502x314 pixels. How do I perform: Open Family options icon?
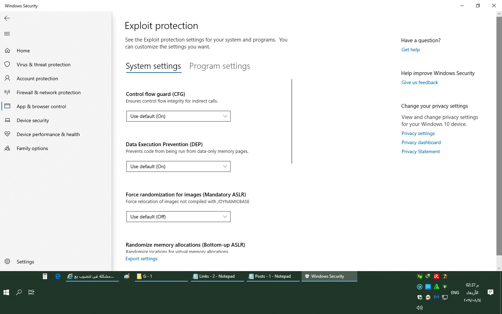click(x=7, y=148)
